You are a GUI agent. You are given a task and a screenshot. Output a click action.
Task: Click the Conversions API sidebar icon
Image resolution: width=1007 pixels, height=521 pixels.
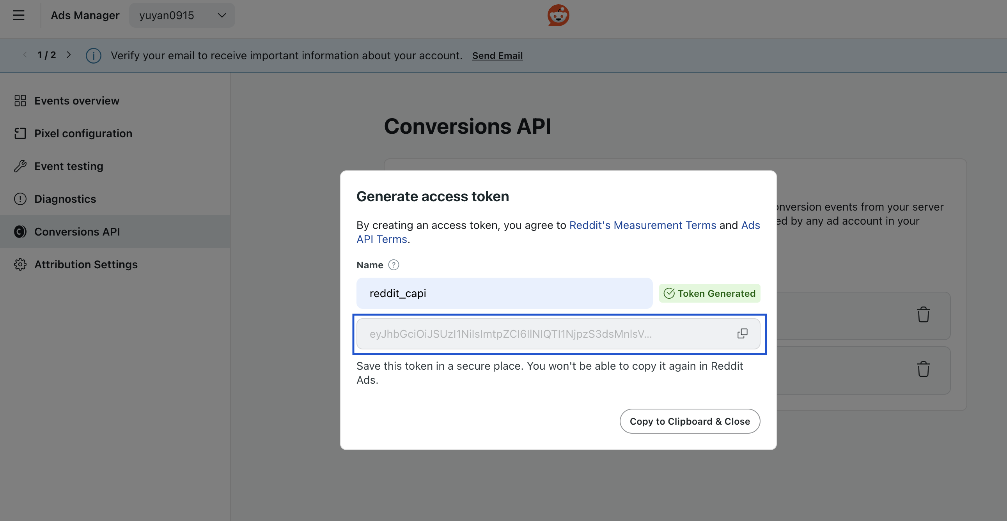[20, 232]
